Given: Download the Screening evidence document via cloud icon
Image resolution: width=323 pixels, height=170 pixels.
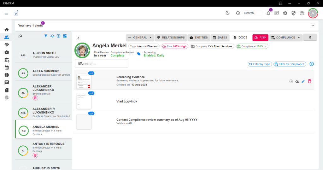Looking at the screenshot, I should click(297, 81).
